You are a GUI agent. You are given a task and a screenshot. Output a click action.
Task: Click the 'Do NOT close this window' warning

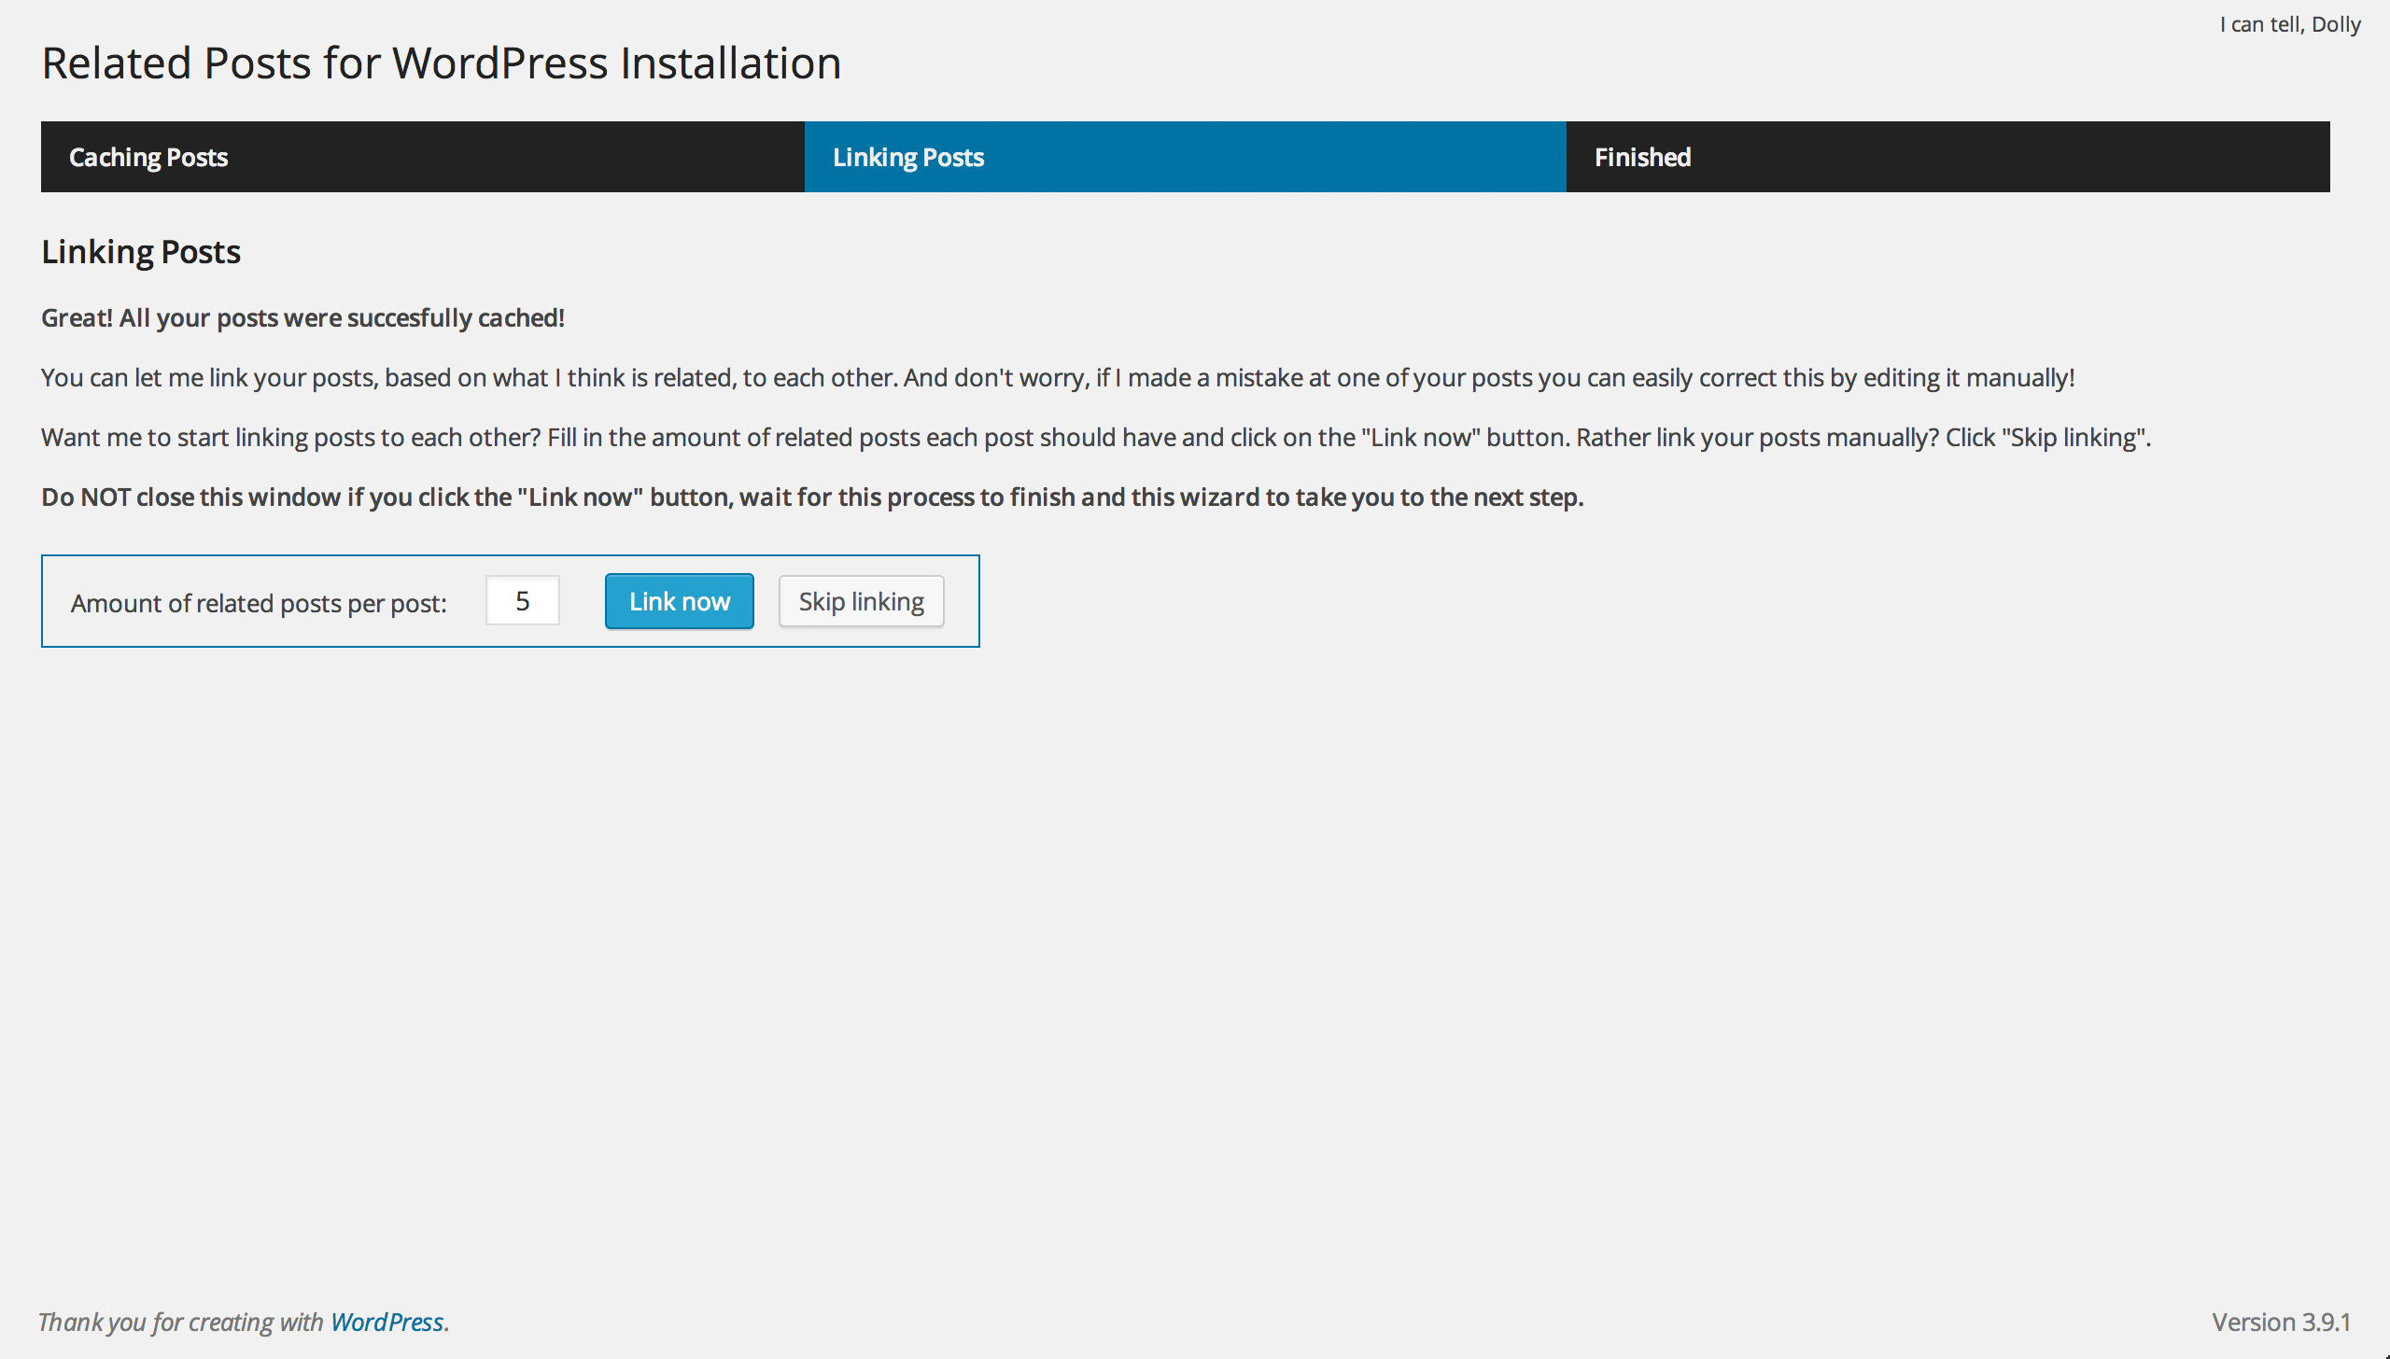[812, 497]
